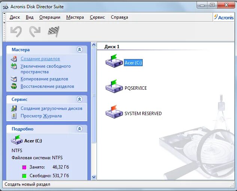
Task: Click the application icon in the title bar
Action: coord(6,7)
